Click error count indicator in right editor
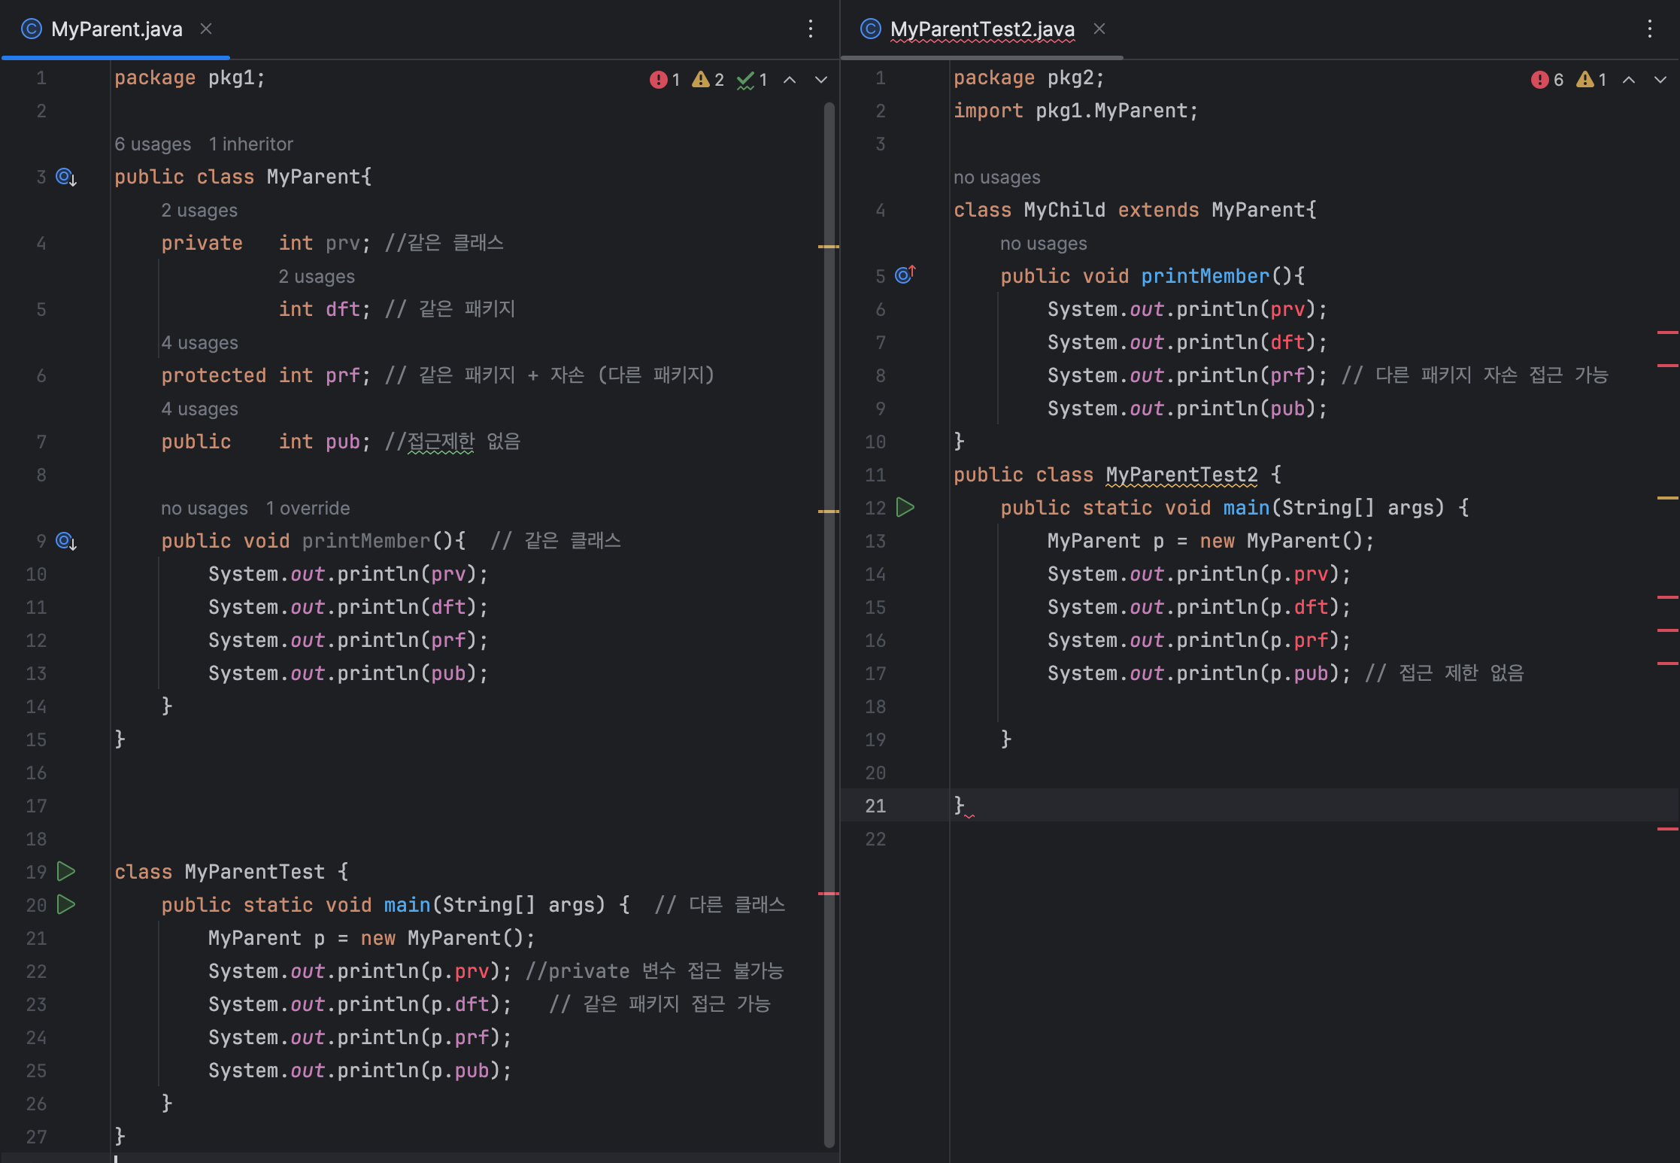The height and width of the screenshot is (1163, 1680). (x=1547, y=80)
